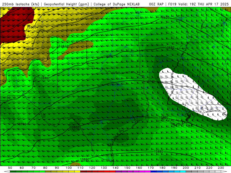Screen dimensions: 231x173
Task: Click 'College of DuPage NEXLAB' header text
Action: coord(117,4)
